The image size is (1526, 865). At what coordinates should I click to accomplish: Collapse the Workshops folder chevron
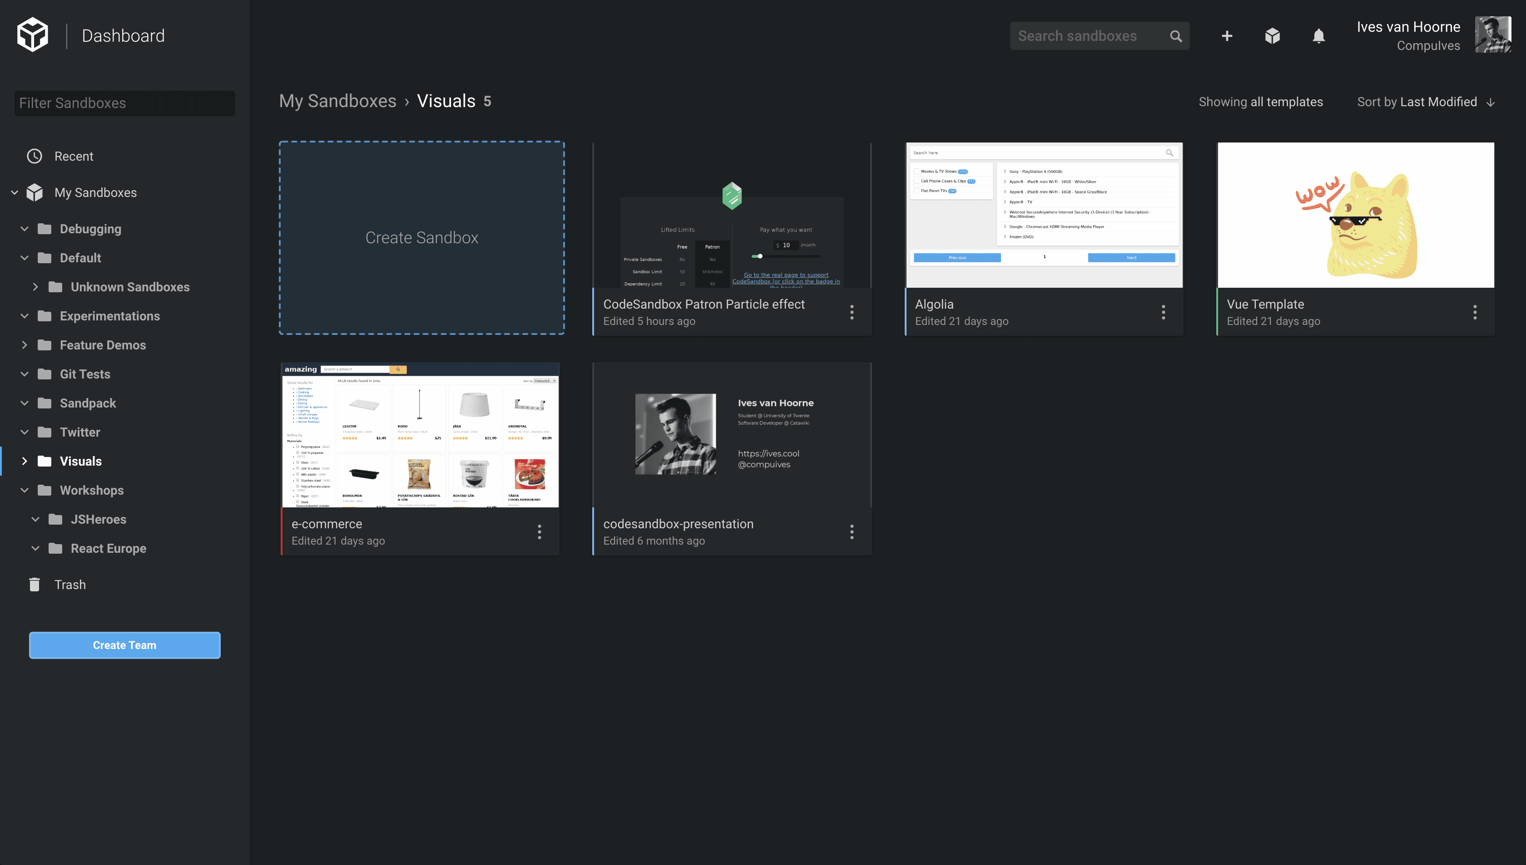(25, 490)
